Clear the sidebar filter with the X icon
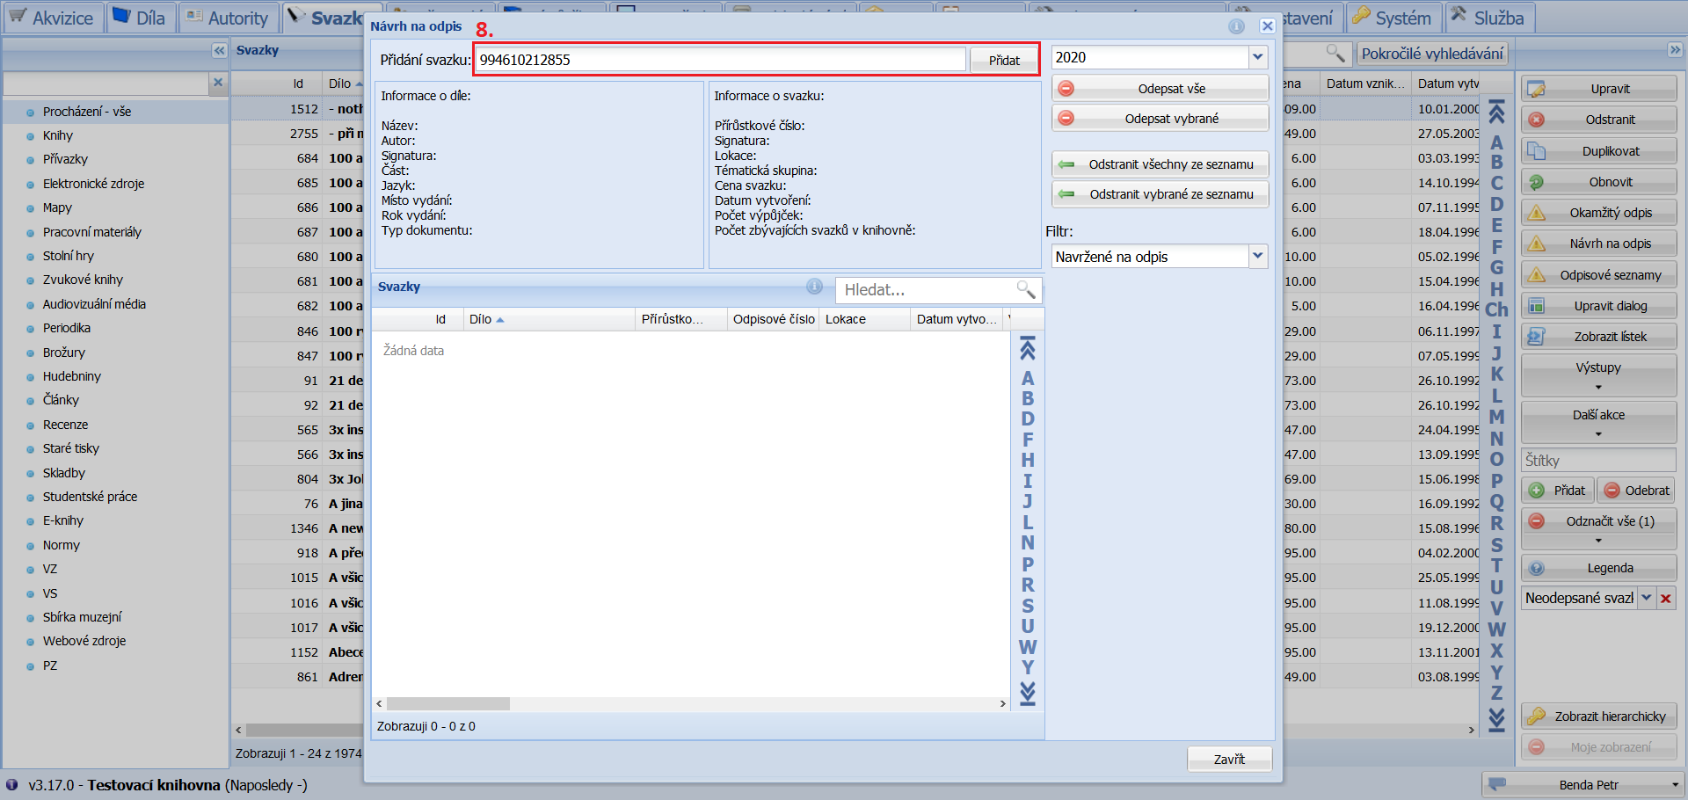 [218, 83]
